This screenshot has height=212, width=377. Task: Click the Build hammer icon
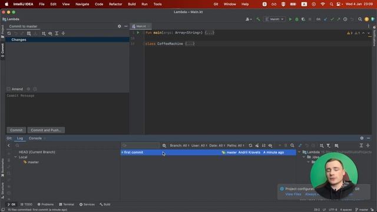(x=258, y=19)
